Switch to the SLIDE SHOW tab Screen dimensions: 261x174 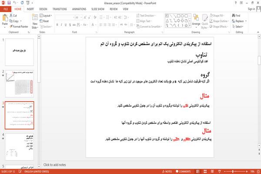[x=98, y=9]
